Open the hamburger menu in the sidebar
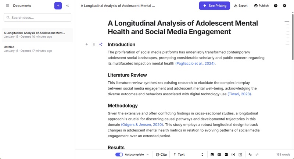294x159 pixels. 7,6
